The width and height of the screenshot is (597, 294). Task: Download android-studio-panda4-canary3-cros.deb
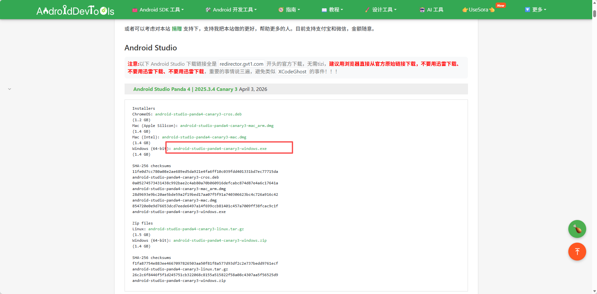click(x=198, y=114)
